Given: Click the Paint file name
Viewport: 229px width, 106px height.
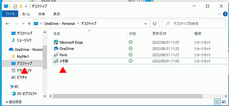Looking at the screenshot, I should [63, 55].
